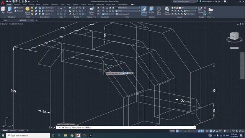The image size is (245, 138).
Task: Switch to the Start file tab
Action: coord(6,20)
